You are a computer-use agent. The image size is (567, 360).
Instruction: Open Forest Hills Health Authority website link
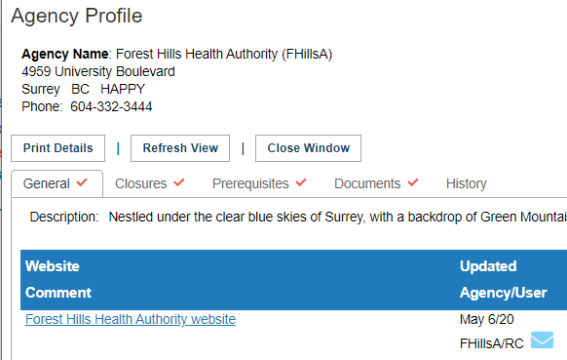point(131,319)
